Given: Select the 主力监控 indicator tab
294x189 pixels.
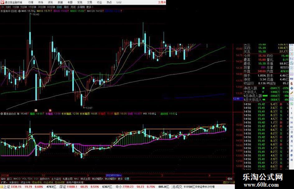Looking at the screenshot, I should (x=56, y=179).
